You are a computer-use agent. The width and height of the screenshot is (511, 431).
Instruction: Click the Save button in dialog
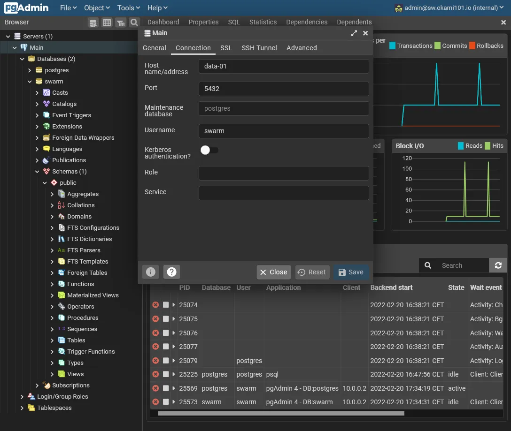point(351,272)
